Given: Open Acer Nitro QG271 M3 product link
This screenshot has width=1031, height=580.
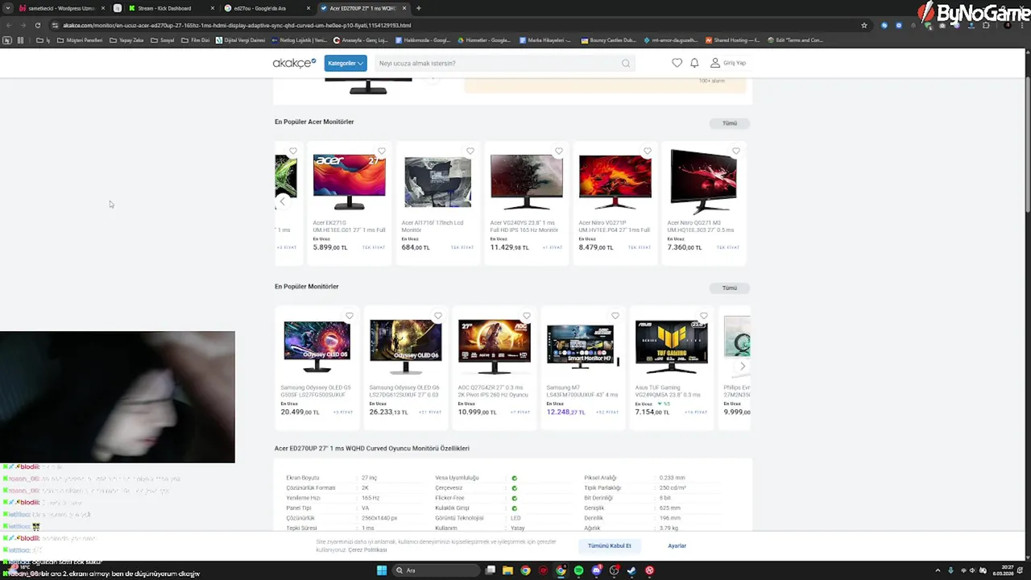Looking at the screenshot, I should (x=702, y=226).
